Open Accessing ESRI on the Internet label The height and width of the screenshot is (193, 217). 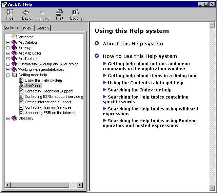point(50,113)
